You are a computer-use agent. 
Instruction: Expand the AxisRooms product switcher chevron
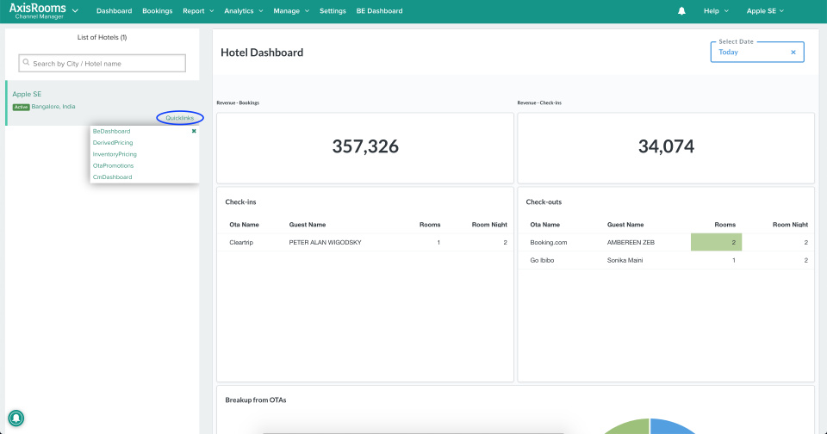pos(76,11)
